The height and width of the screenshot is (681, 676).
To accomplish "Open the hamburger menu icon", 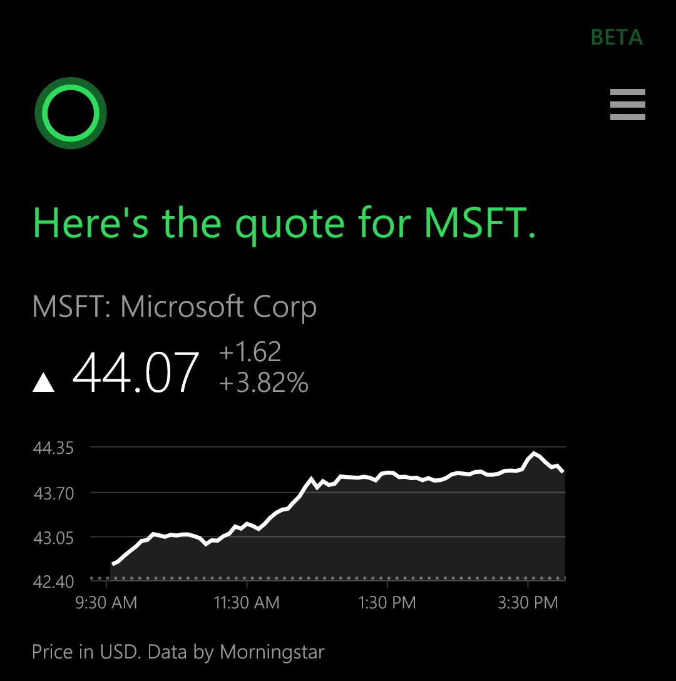I will [627, 105].
